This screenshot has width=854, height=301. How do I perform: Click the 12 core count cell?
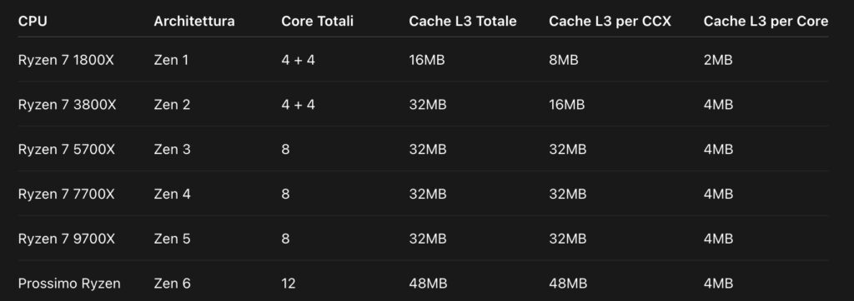[x=289, y=283]
